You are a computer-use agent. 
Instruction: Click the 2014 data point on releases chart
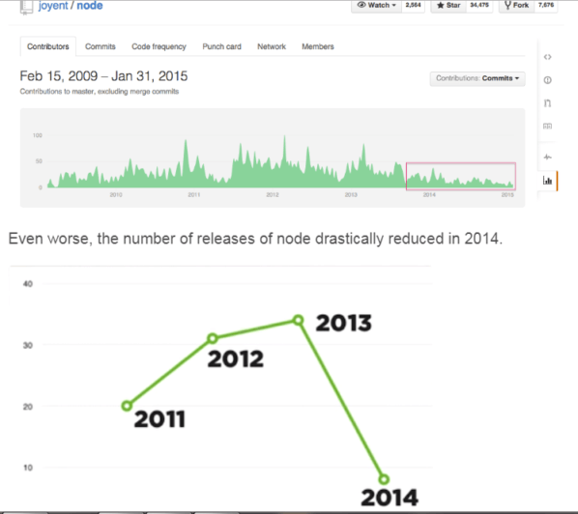click(x=384, y=479)
